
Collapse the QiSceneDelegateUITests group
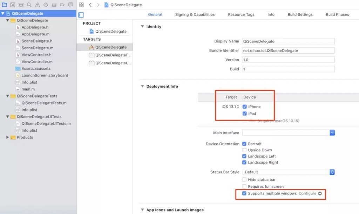(x=8, y=117)
